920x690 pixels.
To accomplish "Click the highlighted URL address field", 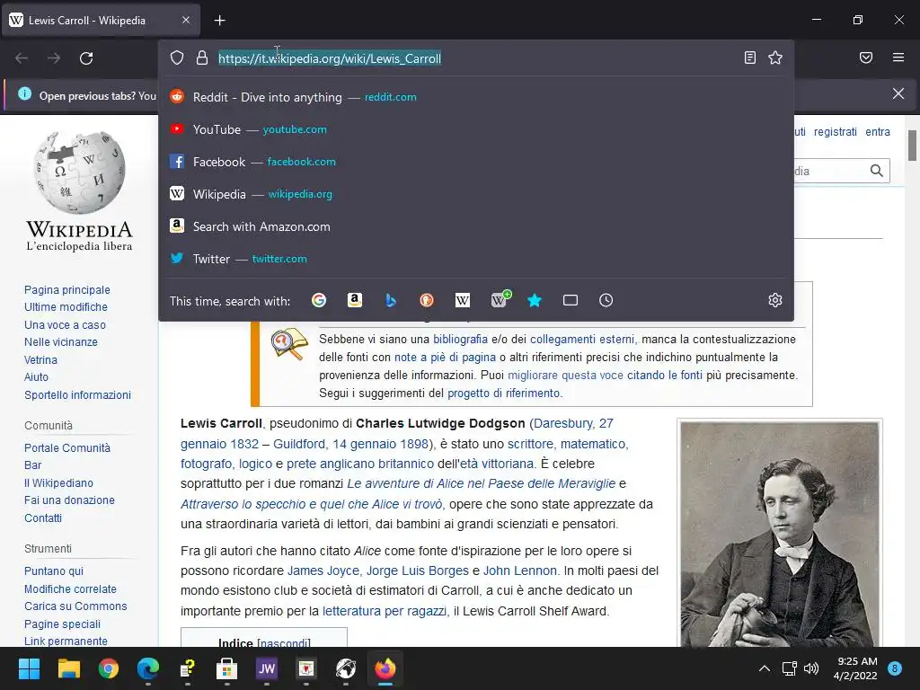I will tap(330, 58).
